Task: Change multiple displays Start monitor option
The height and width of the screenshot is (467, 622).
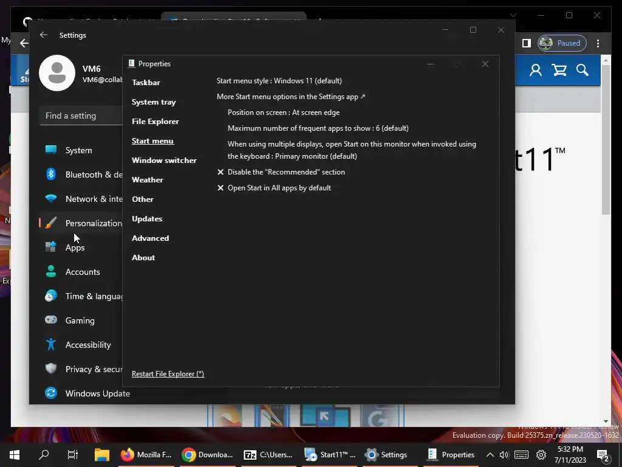Action: [352, 150]
